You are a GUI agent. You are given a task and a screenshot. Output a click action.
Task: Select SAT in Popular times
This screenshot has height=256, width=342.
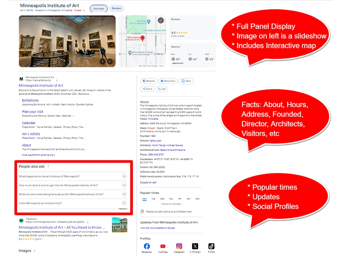point(189,199)
